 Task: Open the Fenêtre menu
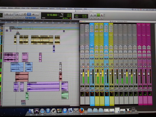point(70,9)
